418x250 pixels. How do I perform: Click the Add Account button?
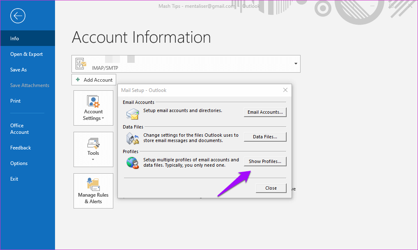(94, 80)
